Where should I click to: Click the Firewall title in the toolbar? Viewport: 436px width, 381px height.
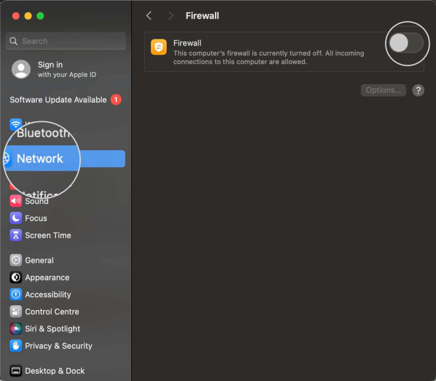coord(202,16)
